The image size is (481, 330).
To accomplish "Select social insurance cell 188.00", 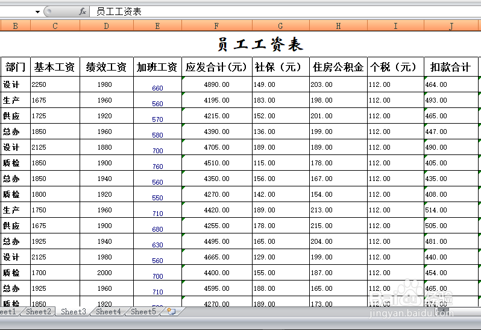I will point(281,288).
